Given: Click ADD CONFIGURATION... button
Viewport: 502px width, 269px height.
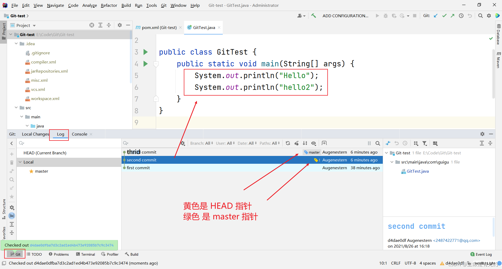Looking at the screenshot, I should coord(345,16).
